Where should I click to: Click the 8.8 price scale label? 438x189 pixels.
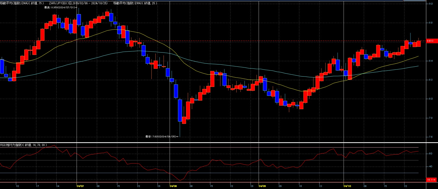point(431,23)
